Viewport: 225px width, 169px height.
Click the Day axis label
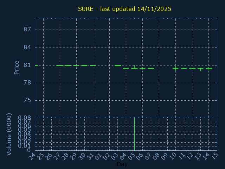pyautogui.click(x=122, y=164)
